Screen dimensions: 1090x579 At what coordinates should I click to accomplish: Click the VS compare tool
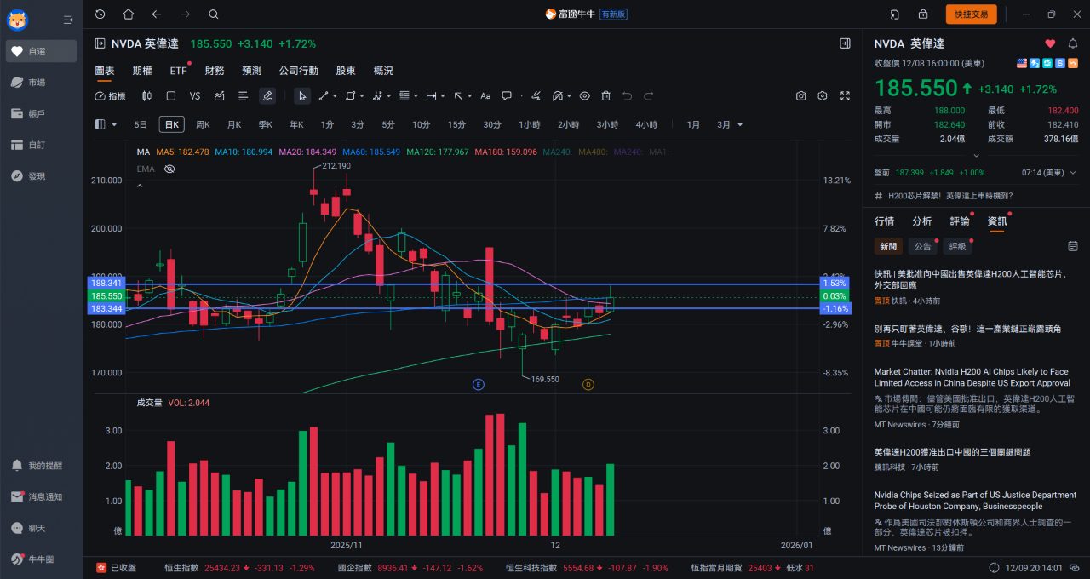pyautogui.click(x=195, y=96)
